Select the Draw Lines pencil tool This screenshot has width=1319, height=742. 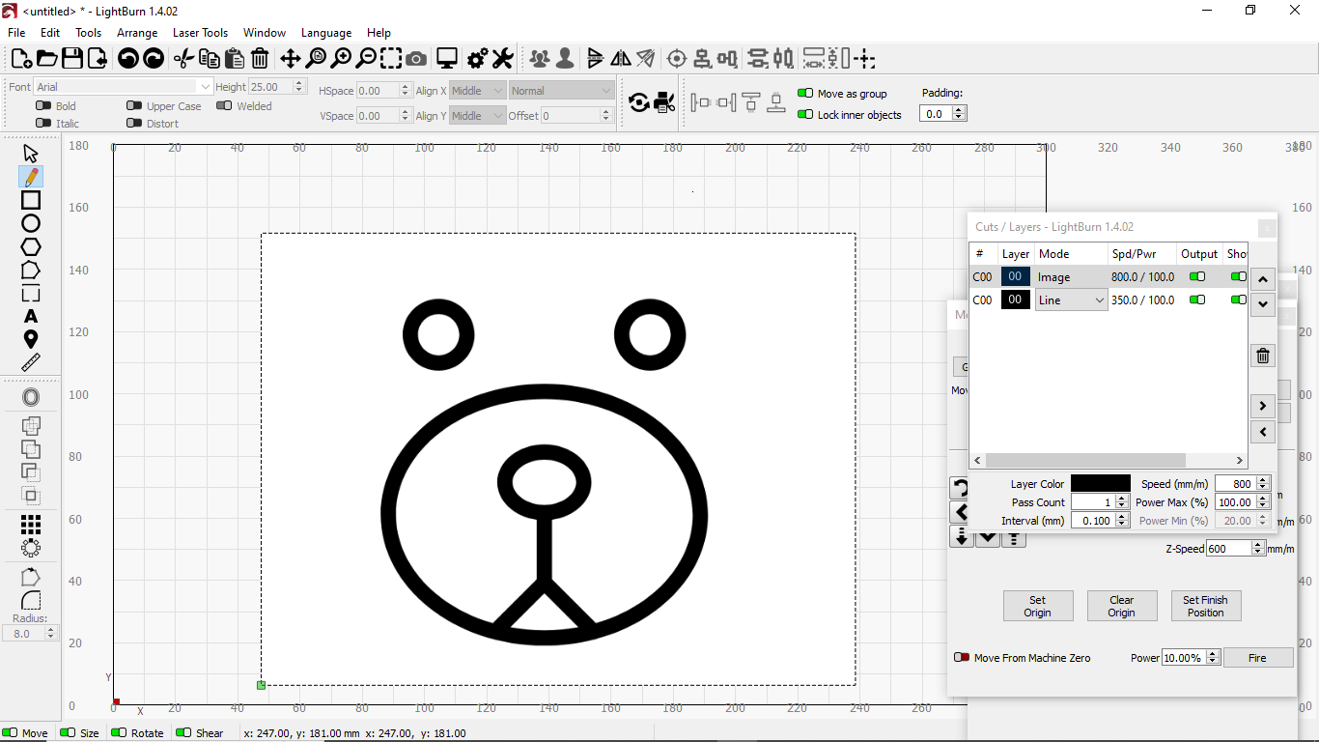[31, 177]
